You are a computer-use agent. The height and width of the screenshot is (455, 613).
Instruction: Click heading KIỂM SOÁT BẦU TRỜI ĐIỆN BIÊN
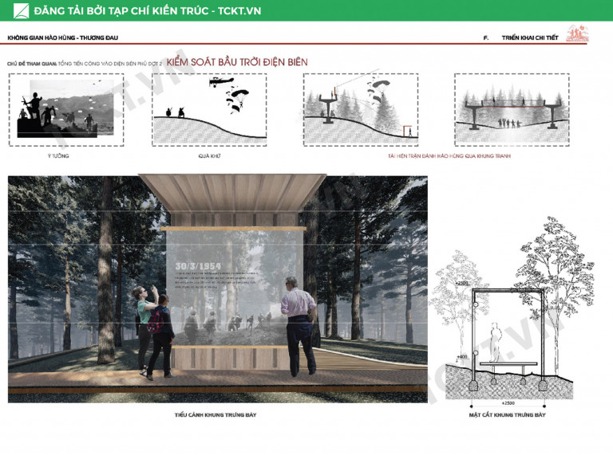237,62
